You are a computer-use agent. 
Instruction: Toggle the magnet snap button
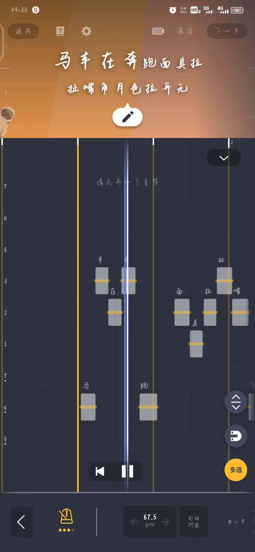click(236, 436)
